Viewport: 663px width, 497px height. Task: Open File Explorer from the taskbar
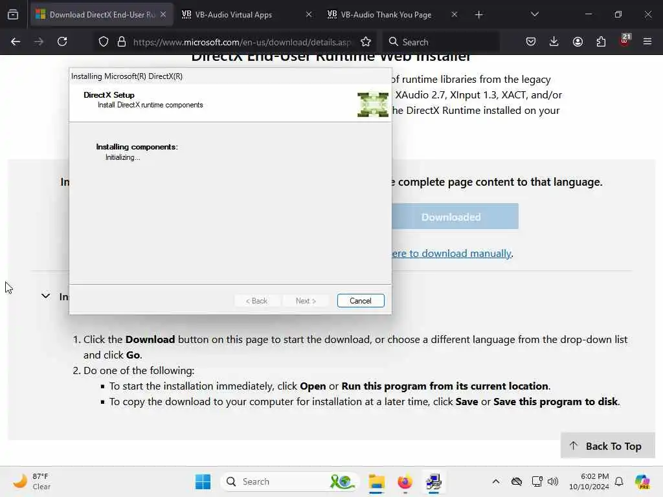pyautogui.click(x=376, y=481)
